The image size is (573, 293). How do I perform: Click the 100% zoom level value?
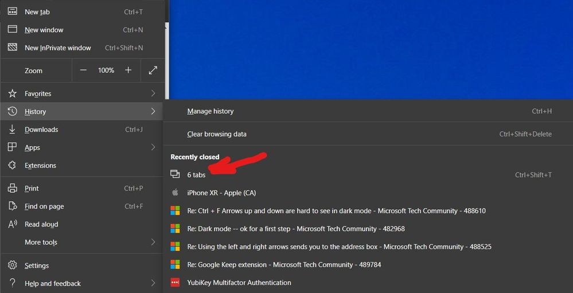pyautogui.click(x=106, y=70)
